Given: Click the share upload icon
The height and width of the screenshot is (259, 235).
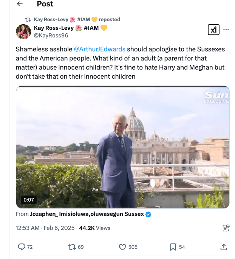Looking at the screenshot, I should (x=223, y=247).
